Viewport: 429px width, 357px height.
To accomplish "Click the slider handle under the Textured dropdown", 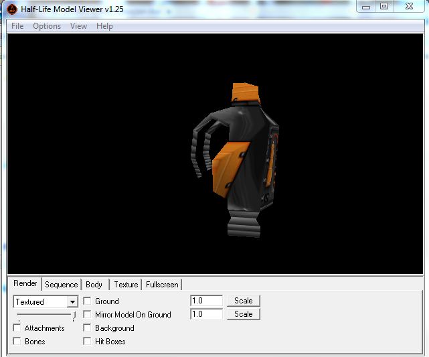I will pos(74,315).
